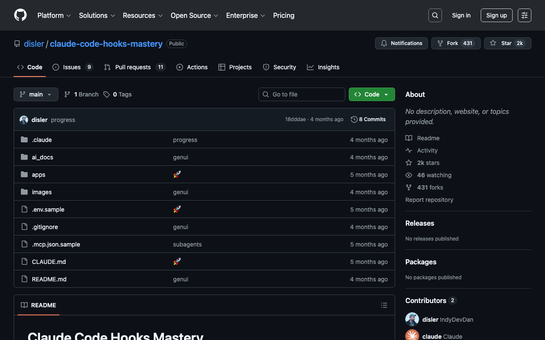Open the README.md file
This screenshot has height=340, width=545.
tap(49, 279)
